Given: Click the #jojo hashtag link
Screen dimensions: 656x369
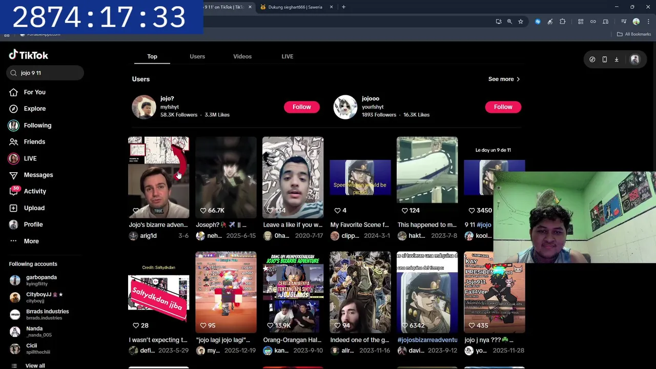Looking at the screenshot, I should [484, 224].
